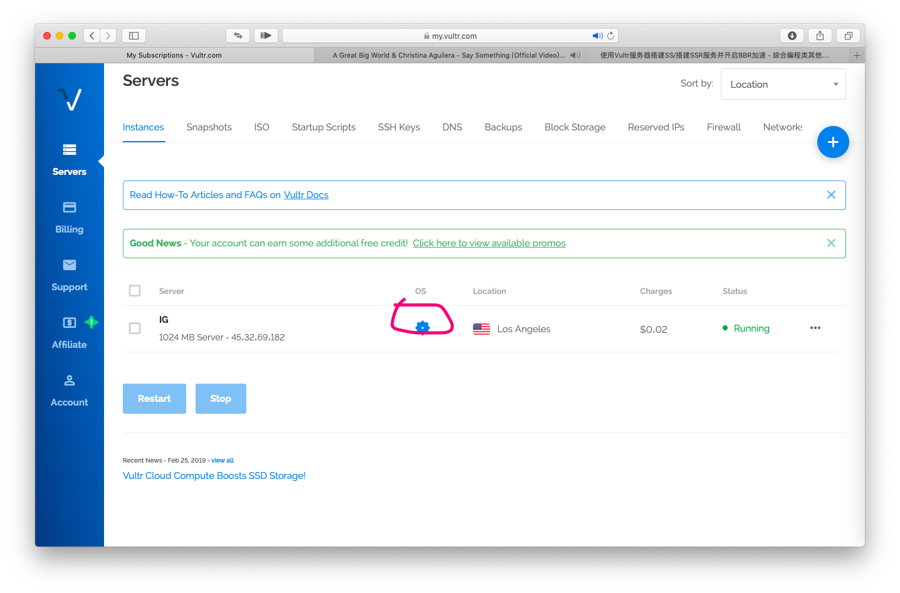The width and height of the screenshot is (900, 593).
Task: Open the Sort by Location dropdown
Action: click(x=783, y=83)
